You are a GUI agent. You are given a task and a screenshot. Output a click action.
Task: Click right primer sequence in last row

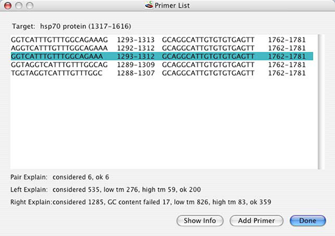[208, 73]
